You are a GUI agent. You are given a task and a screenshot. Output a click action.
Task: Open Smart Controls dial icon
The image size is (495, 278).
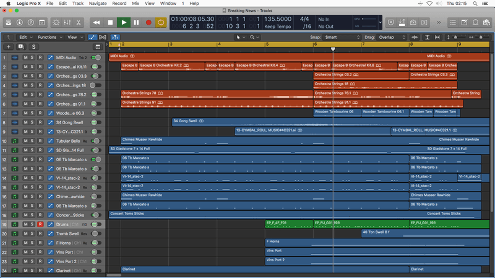(x=56, y=22)
